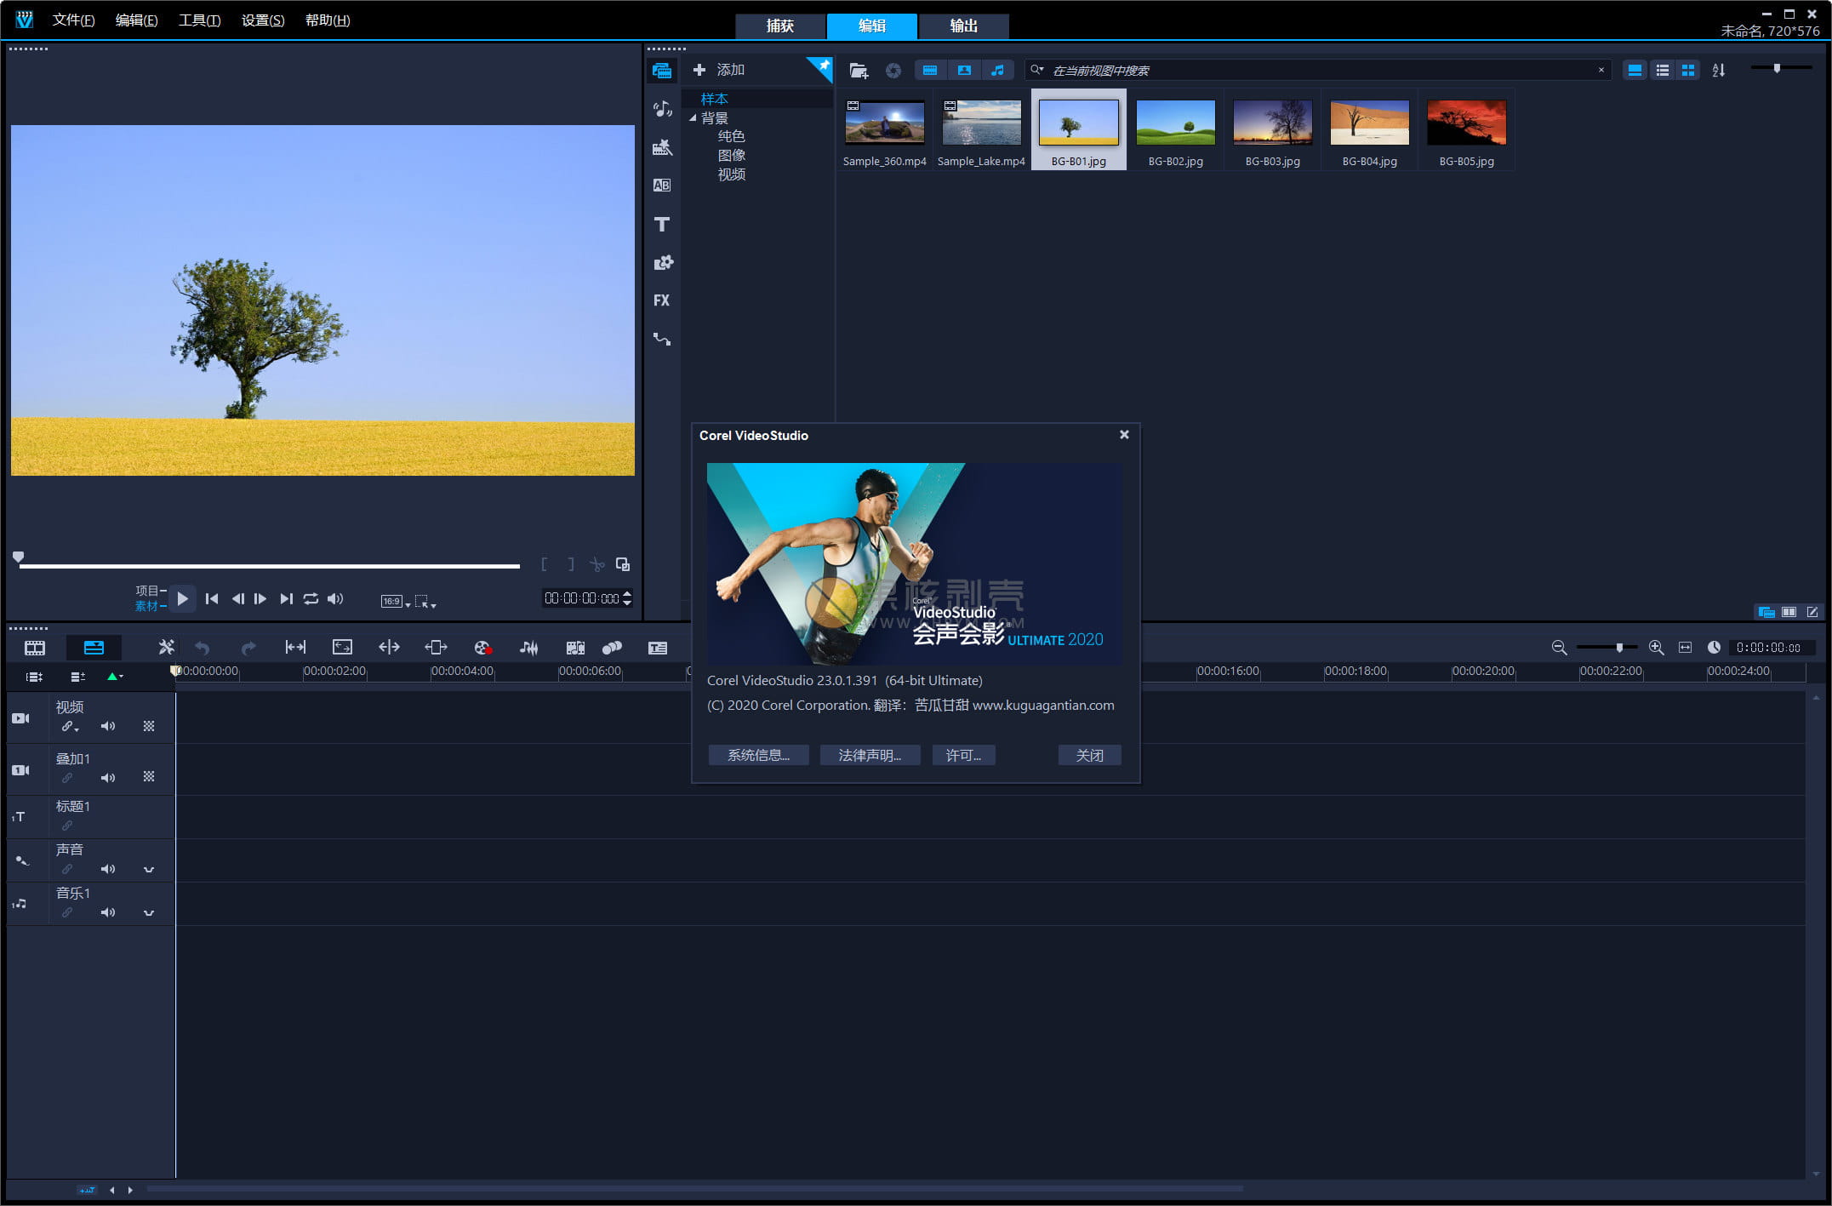Image resolution: width=1832 pixels, height=1206 pixels.
Task: Expand the 音乐1 track chevron
Action: pyautogui.click(x=149, y=913)
